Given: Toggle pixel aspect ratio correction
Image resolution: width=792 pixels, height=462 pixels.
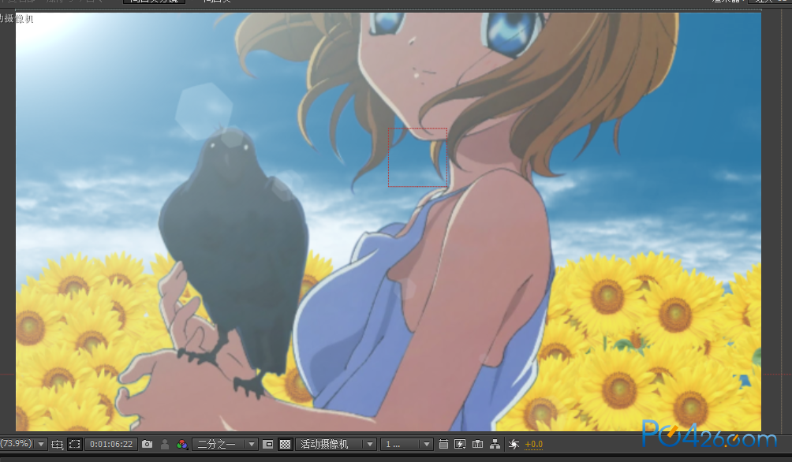Looking at the screenshot, I should click(443, 445).
